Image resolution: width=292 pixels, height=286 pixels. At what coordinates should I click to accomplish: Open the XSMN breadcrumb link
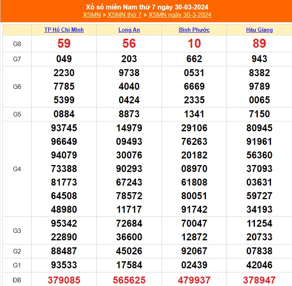click(x=91, y=15)
